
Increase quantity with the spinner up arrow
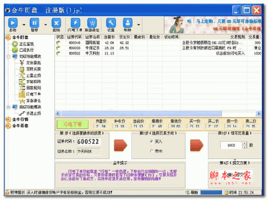click(245, 144)
